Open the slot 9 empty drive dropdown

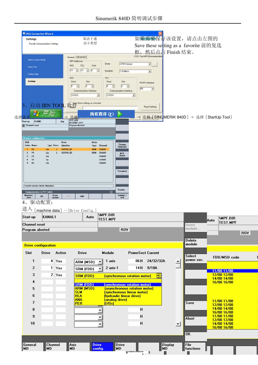coord(100,317)
